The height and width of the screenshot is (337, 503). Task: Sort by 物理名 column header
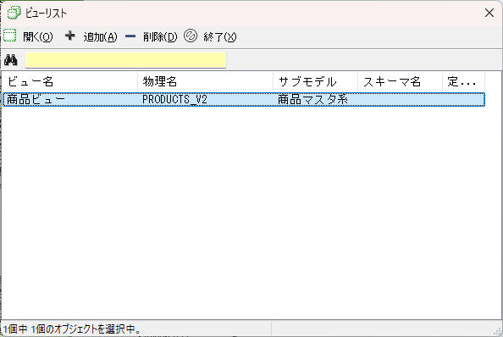click(x=205, y=82)
